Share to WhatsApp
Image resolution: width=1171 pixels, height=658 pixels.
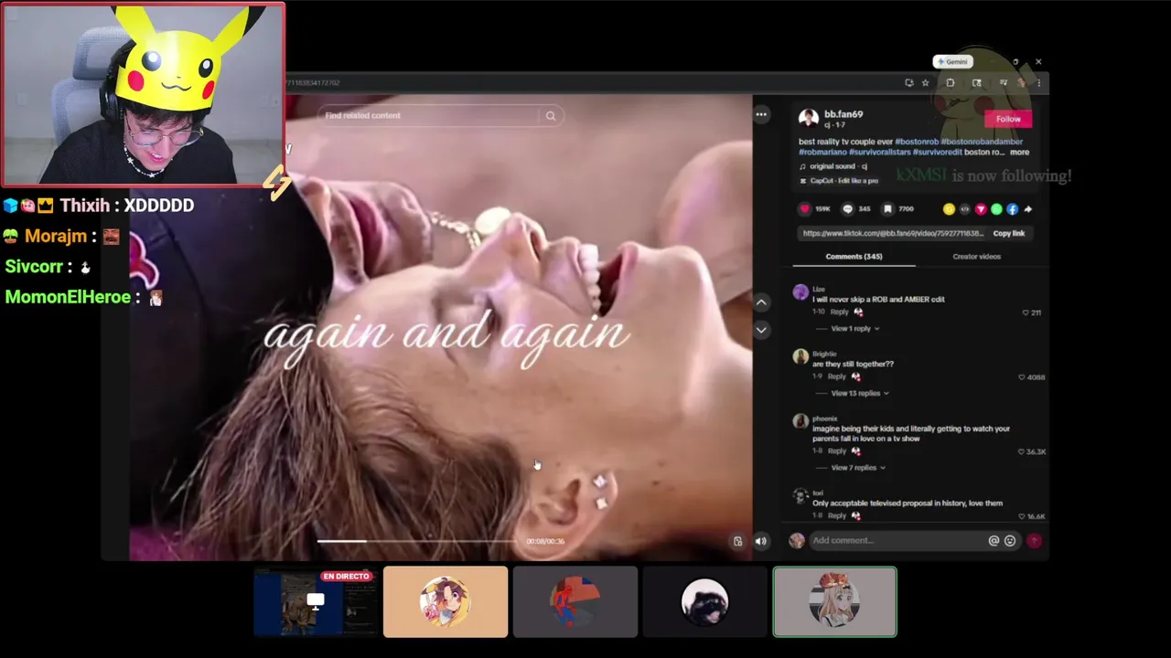[996, 209]
